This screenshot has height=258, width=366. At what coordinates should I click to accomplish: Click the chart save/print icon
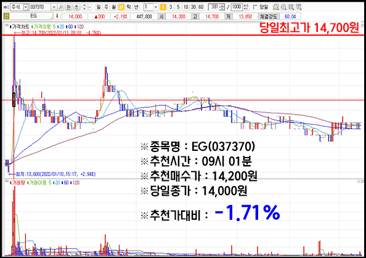(291, 7)
